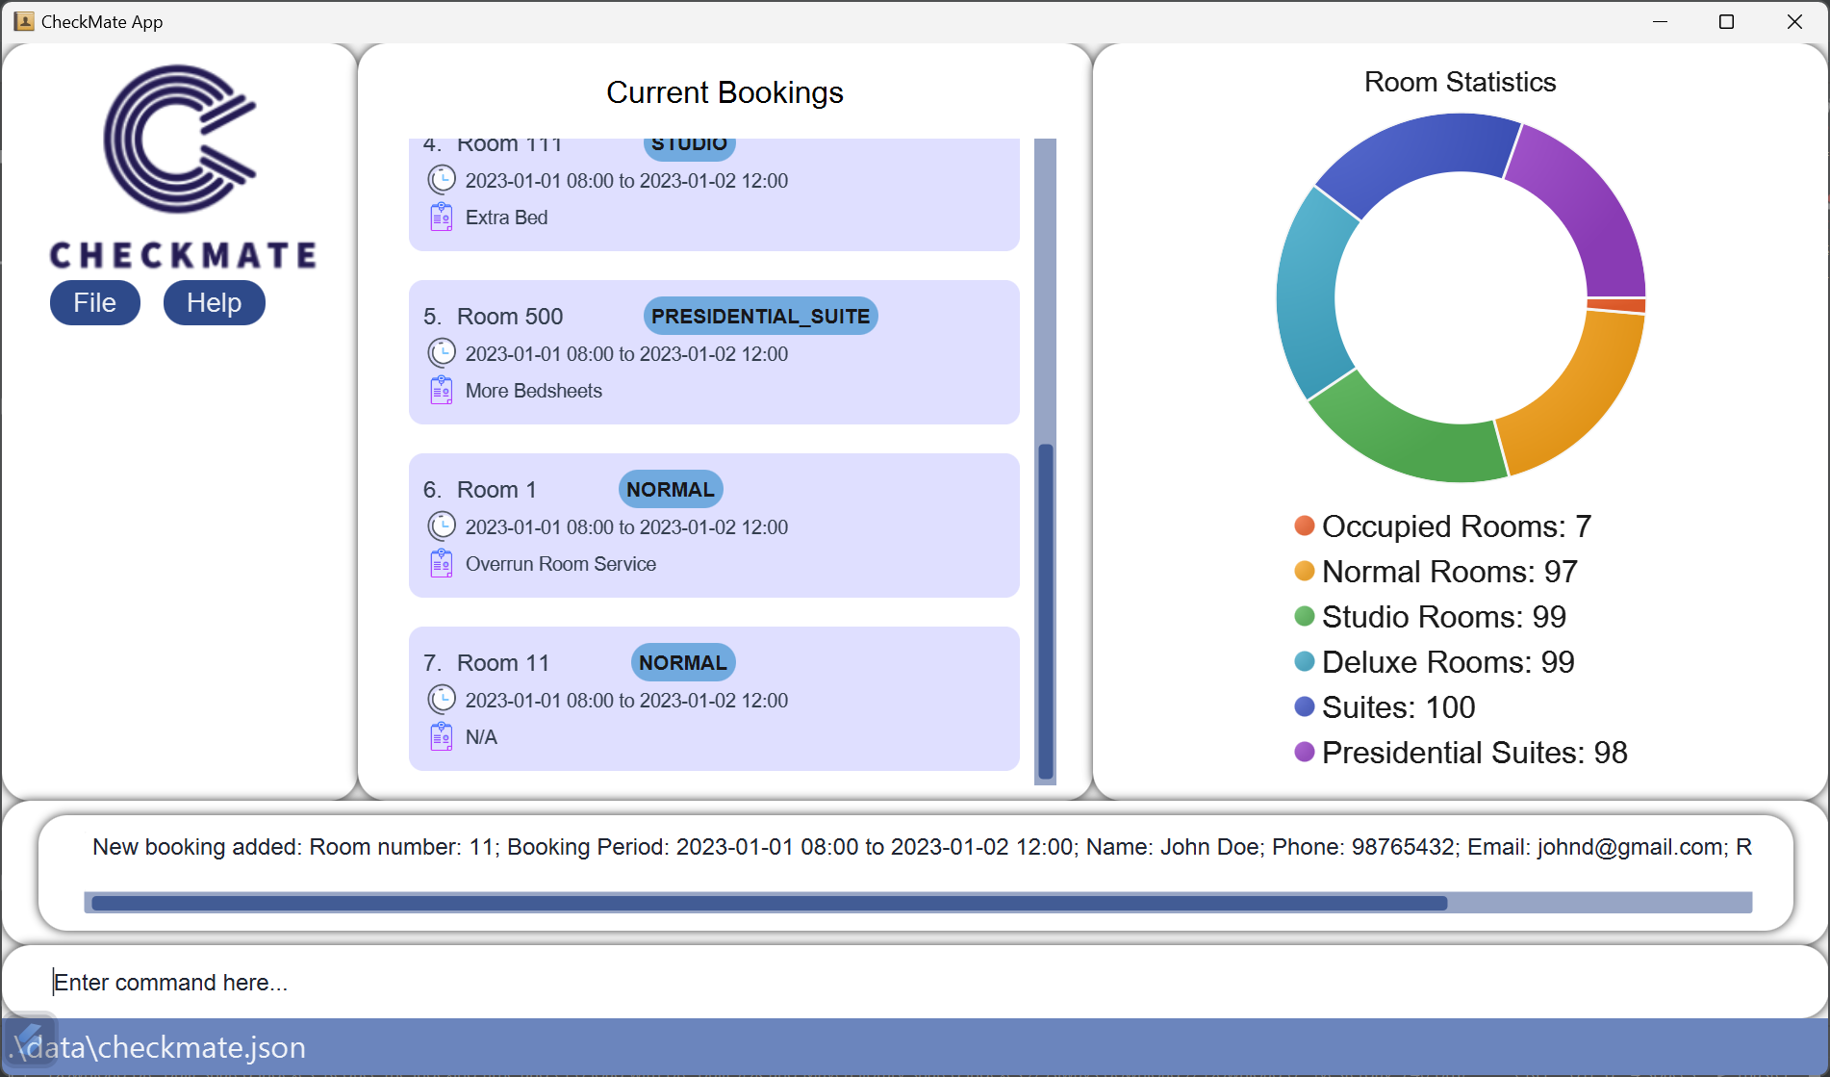
Task: Click the clock icon in Room 111 booking
Action: [x=442, y=180]
